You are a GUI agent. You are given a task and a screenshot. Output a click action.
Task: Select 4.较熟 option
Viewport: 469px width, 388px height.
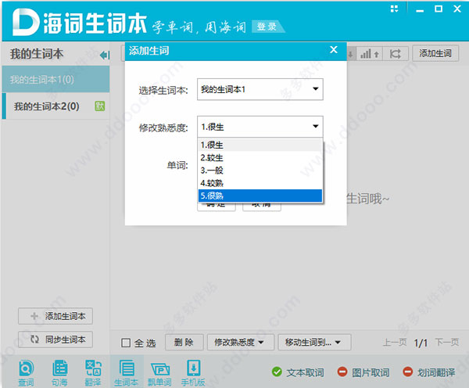pos(260,183)
